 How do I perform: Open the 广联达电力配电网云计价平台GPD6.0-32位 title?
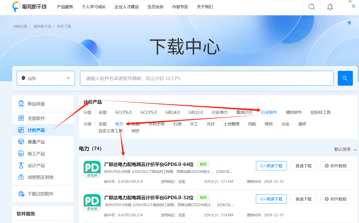click(149, 197)
